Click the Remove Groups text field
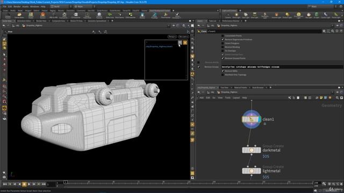344x193 pixels. coord(282,66)
